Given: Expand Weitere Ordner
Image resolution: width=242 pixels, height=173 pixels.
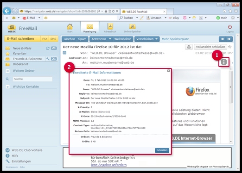Looking at the screenshot, I should (7, 71).
